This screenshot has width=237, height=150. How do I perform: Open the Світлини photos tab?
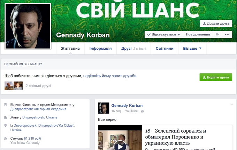tap(165, 49)
